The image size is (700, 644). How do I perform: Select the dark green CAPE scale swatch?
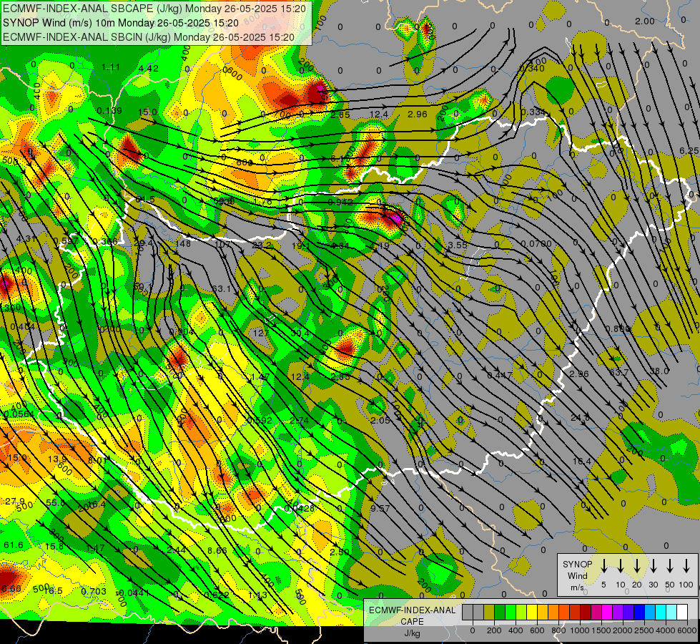(500, 612)
